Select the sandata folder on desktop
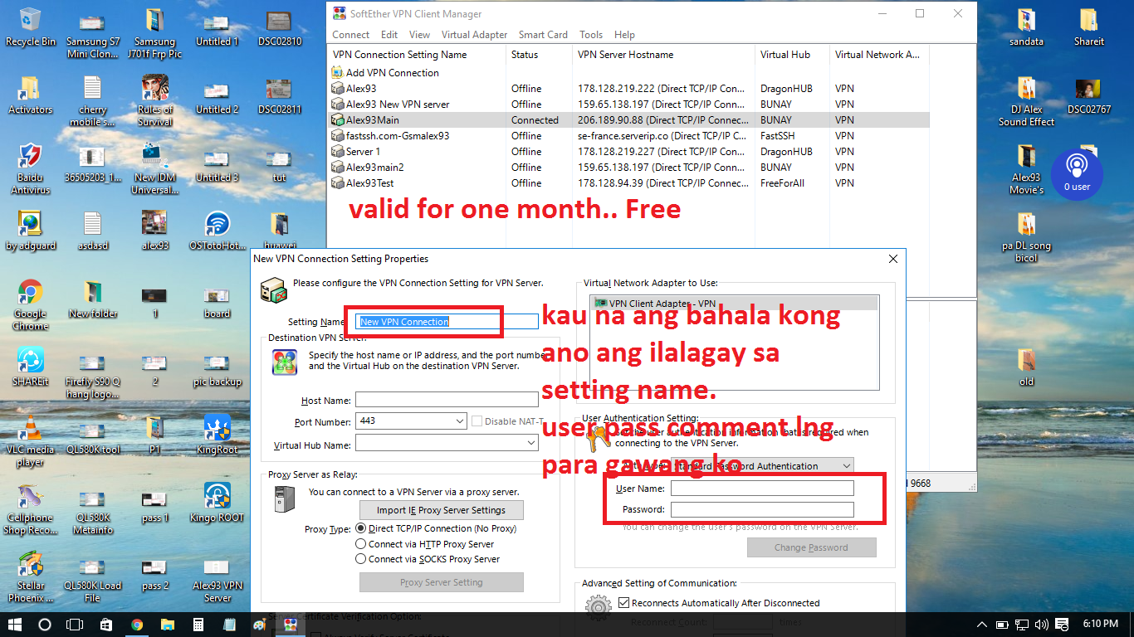This screenshot has width=1134, height=637. (x=1027, y=27)
